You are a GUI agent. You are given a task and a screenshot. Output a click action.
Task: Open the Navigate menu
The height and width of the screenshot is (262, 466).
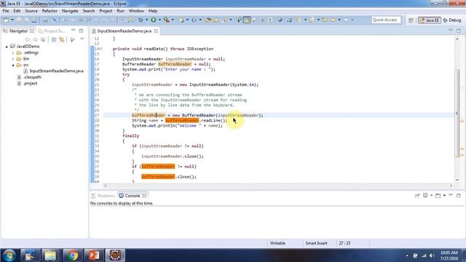point(70,11)
